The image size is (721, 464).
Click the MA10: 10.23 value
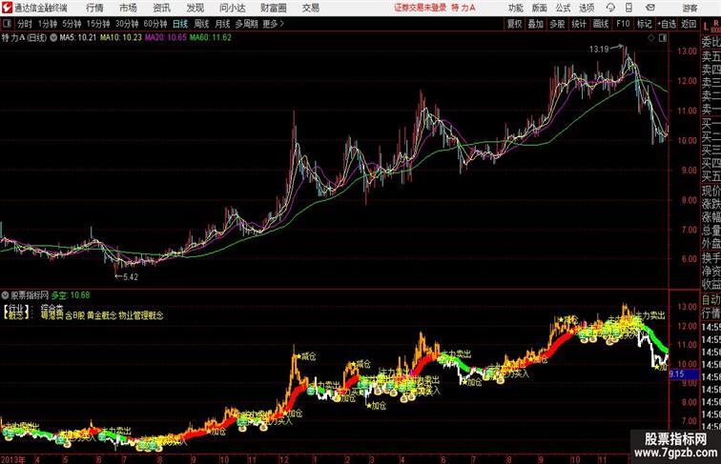coord(121,38)
